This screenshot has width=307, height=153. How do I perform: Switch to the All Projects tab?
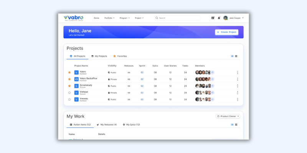[x=78, y=56]
